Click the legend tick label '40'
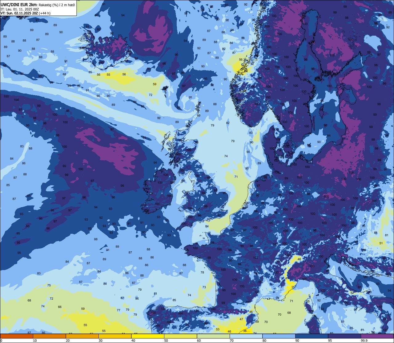 coord(133,341)
